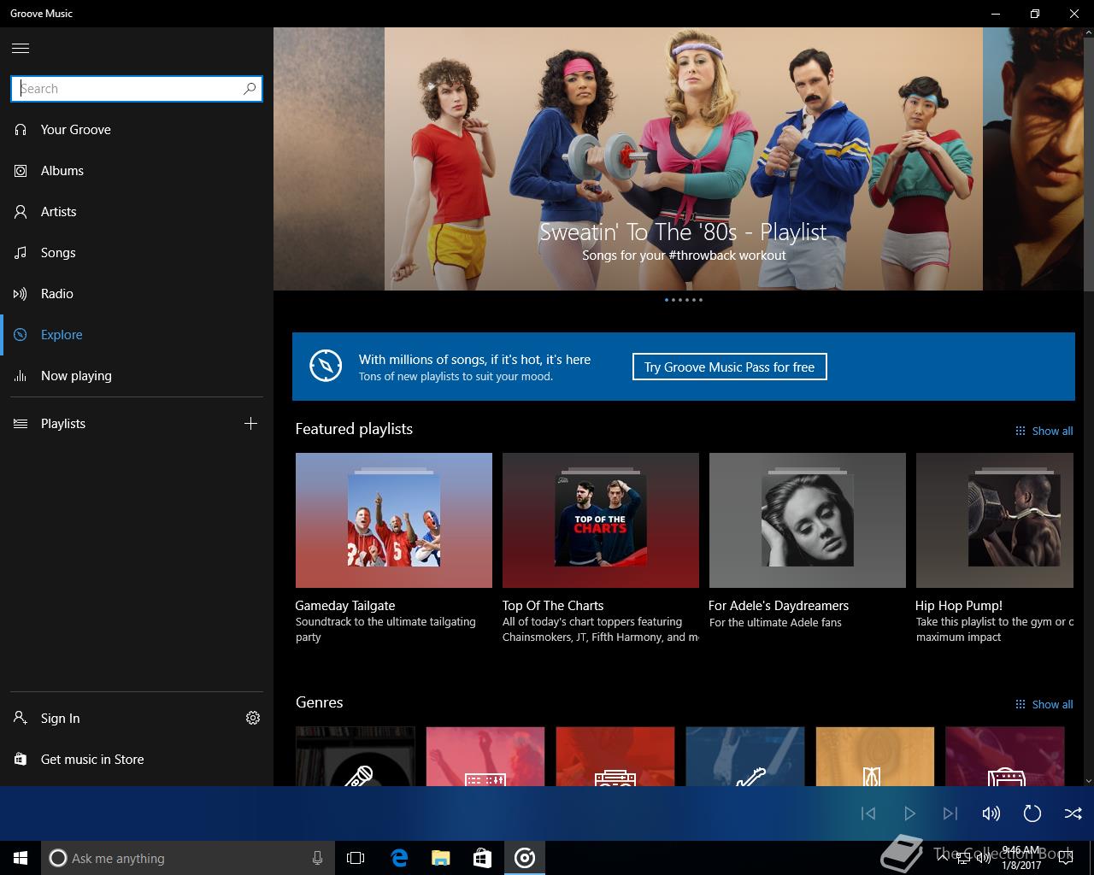Image resolution: width=1094 pixels, height=875 pixels.
Task: Click Cortana Ask me anything box
Action: click(x=188, y=858)
